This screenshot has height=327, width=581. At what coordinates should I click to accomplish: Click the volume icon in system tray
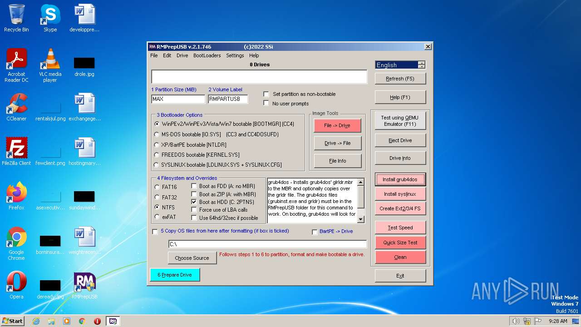pos(516,321)
